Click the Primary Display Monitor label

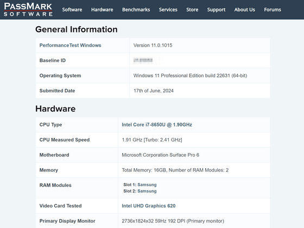(67, 221)
